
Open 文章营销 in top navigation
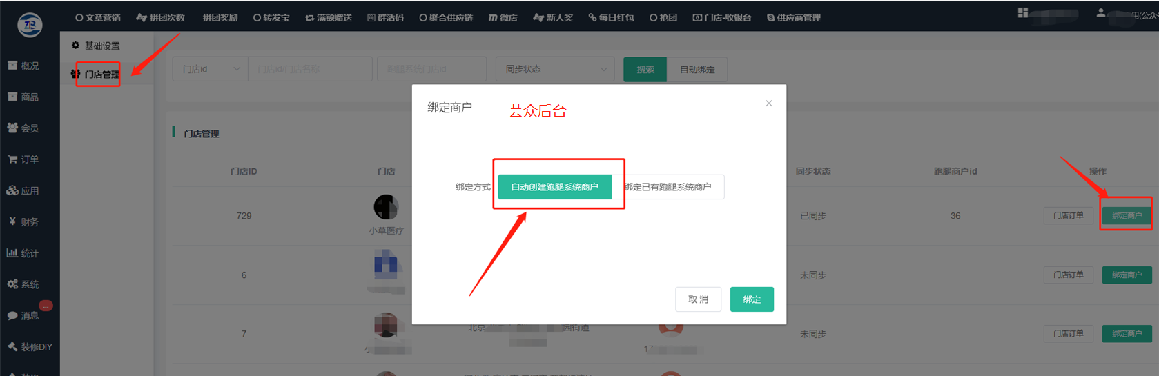coord(98,17)
